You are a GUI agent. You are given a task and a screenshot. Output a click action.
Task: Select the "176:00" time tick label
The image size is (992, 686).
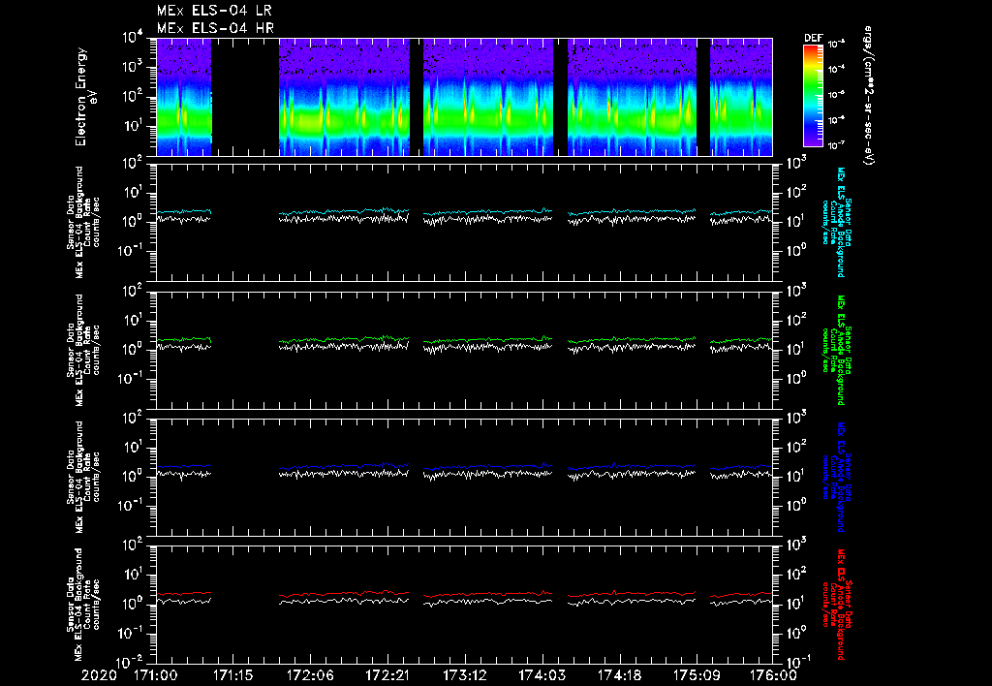[x=774, y=675]
